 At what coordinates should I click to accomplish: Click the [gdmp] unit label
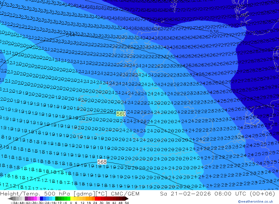(x=84, y=194)
